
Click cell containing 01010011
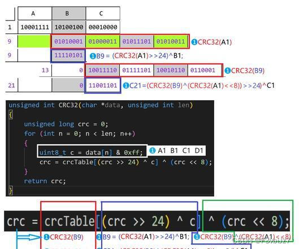click(x=171, y=41)
